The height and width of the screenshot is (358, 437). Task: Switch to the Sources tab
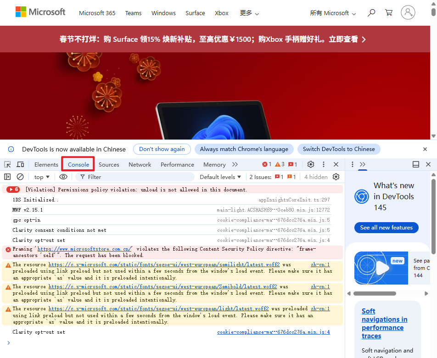(109, 164)
